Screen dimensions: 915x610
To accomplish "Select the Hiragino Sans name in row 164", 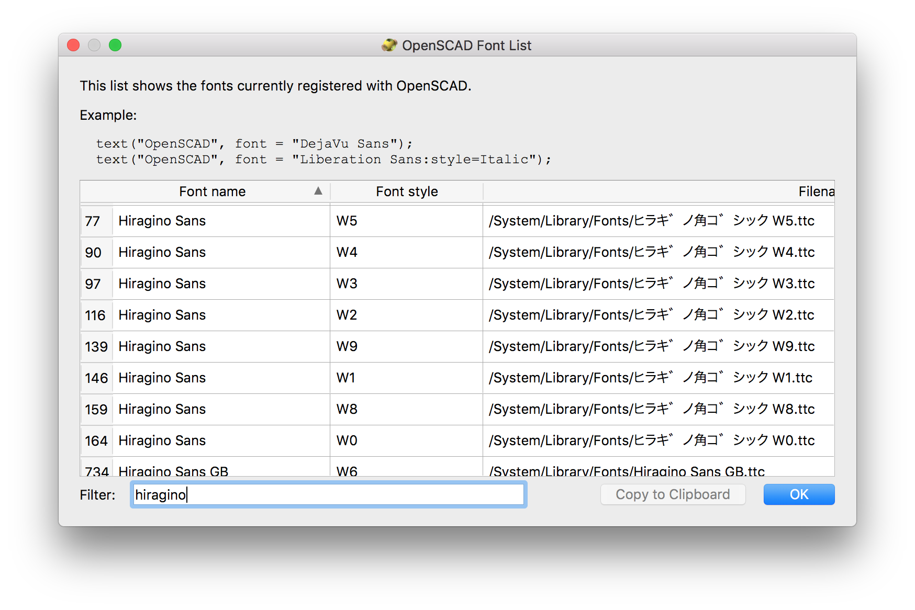I will (x=221, y=441).
